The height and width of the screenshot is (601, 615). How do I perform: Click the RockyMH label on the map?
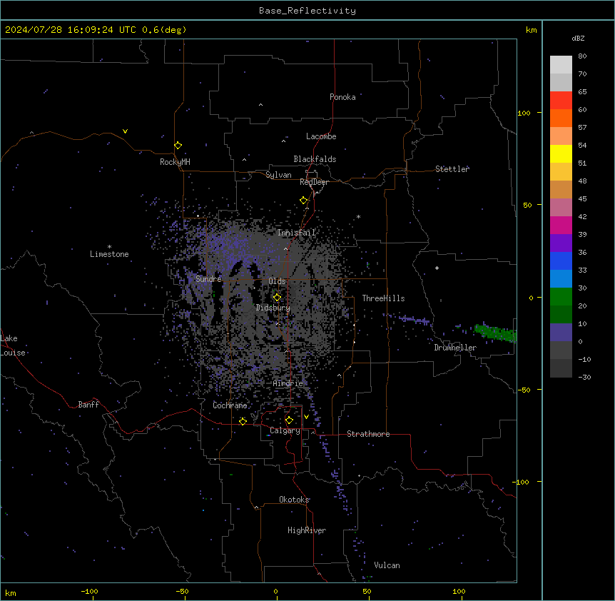point(175,162)
